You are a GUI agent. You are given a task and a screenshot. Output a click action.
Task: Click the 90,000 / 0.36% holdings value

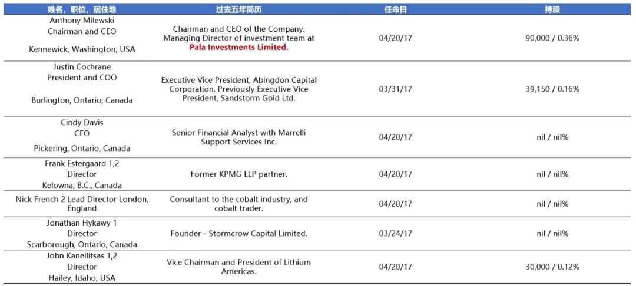pyautogui.click(x=552, y=38)
